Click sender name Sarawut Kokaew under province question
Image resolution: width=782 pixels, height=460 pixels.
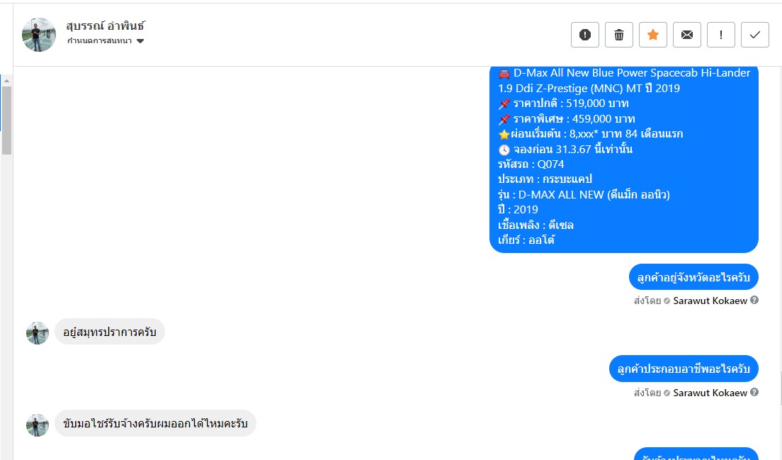click(x=710, y=301)
